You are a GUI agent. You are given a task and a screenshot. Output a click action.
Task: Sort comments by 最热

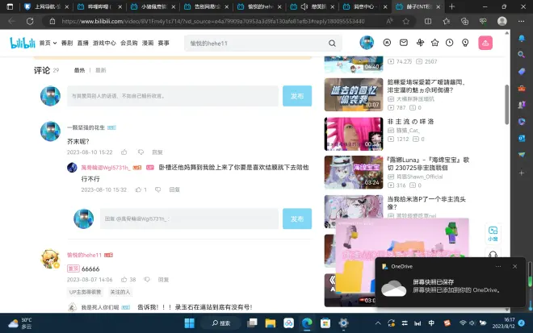pyautogui.click(x=79, y=71)
